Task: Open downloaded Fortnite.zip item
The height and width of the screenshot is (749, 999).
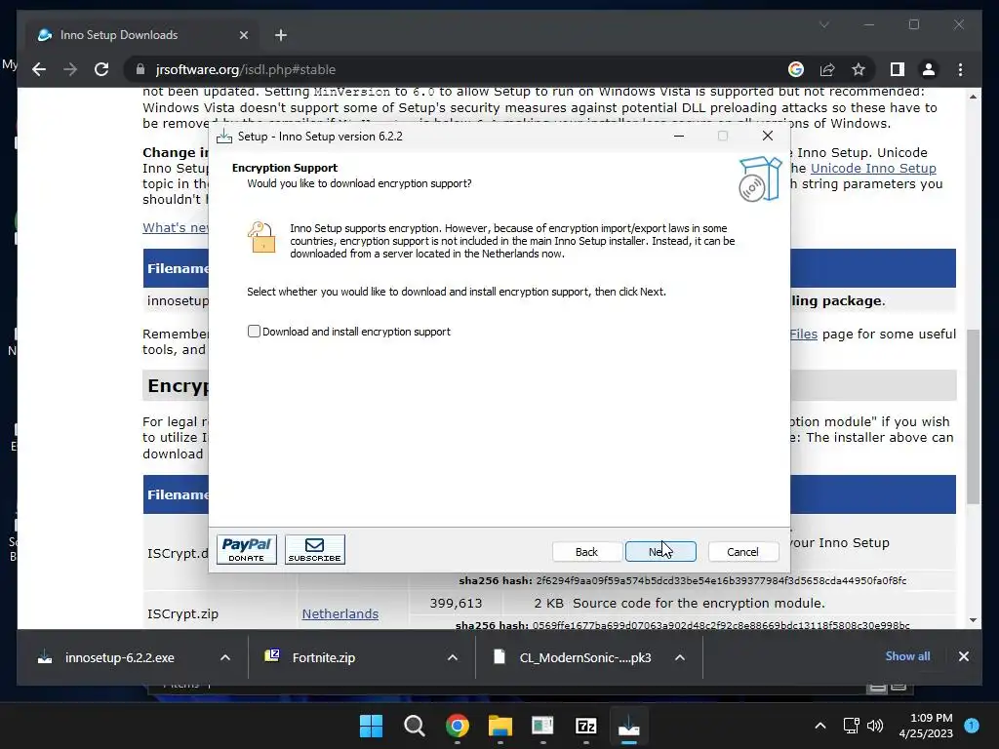Action: [324, 657]
